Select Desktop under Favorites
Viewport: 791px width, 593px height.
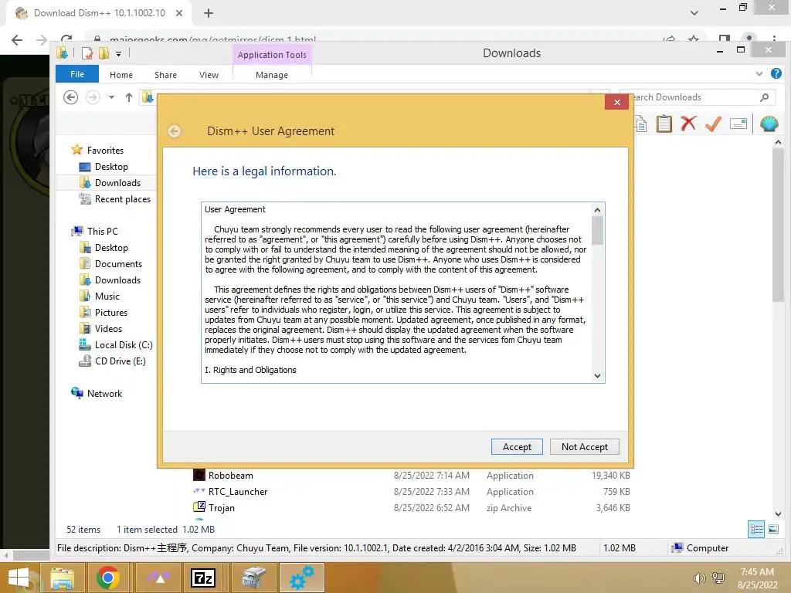[x=103, y=167]
